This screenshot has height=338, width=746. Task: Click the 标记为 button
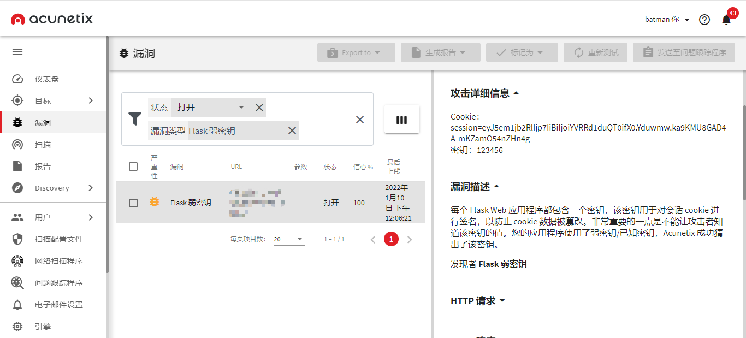point(522,52)
